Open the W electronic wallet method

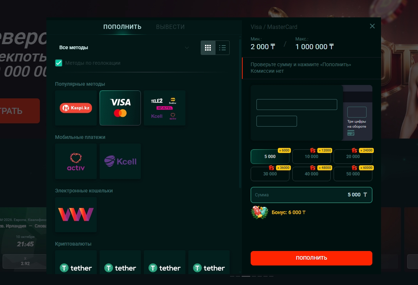(76, 214)
